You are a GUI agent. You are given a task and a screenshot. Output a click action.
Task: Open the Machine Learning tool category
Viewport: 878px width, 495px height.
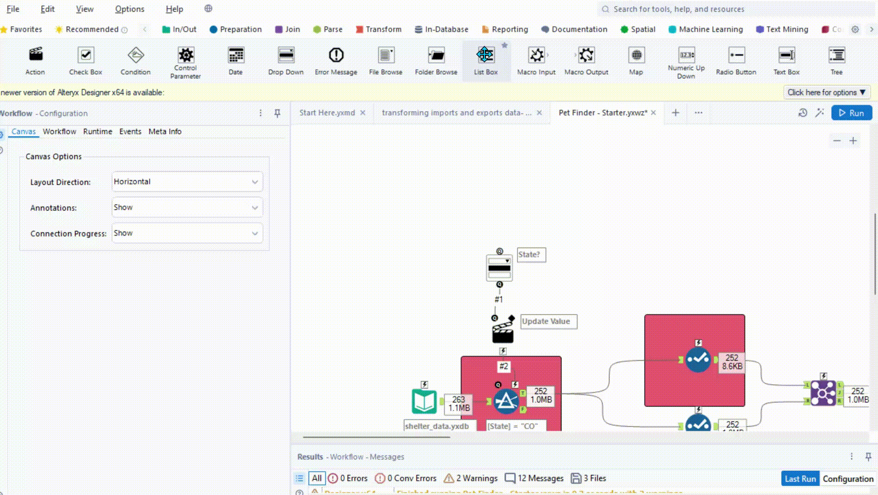tap(706, 29)
